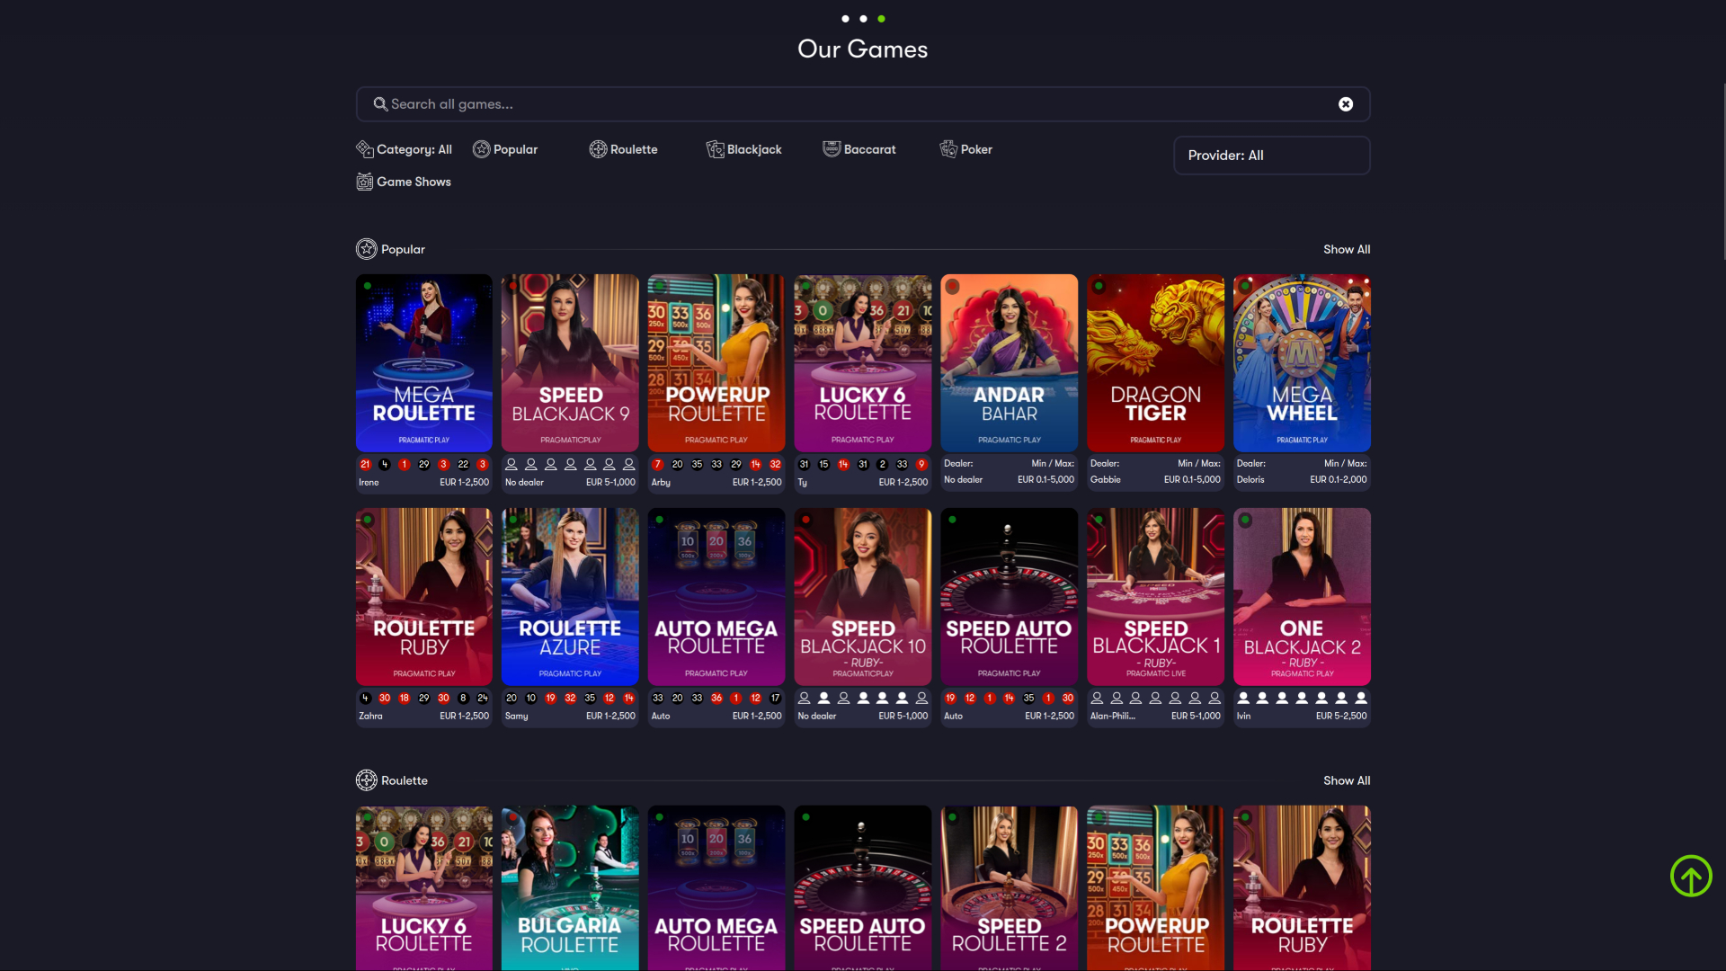
Task: Click Show All for the Roulette section
Action: pos(1346,780)
